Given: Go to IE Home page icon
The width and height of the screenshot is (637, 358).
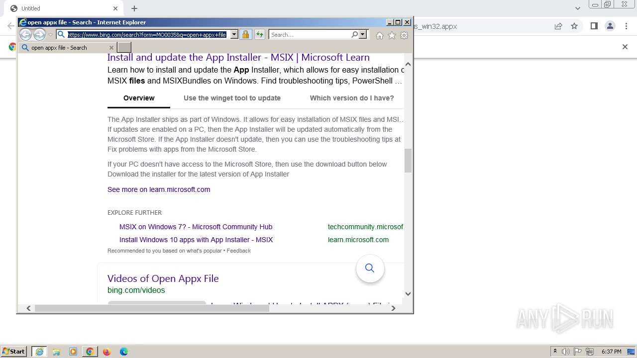Looking at the screenshot, I should coord(380,35).
